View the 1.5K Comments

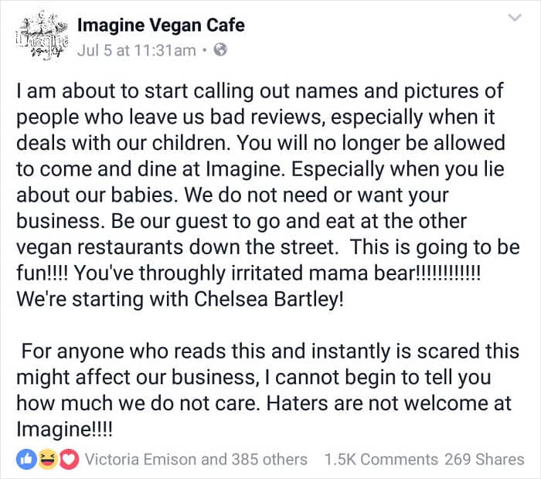pyautogui.click(x=381, y=459)
